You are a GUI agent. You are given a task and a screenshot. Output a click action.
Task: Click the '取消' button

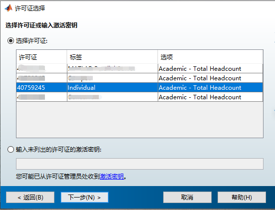[187, 198]
